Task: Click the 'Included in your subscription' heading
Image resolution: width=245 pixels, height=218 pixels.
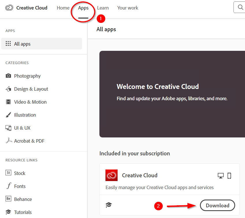Action: (135, 154)
